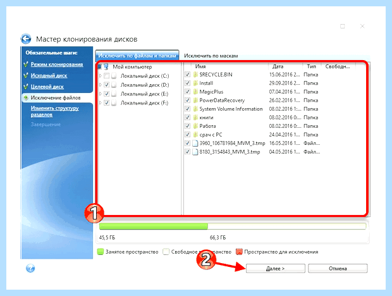Toggle checkbox of 3960_106781984_MVM_3.tmp
Viewport: 392px width, 296px height.
188,143
